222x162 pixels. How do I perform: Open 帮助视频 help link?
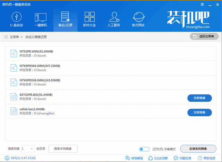pos(208,158)
